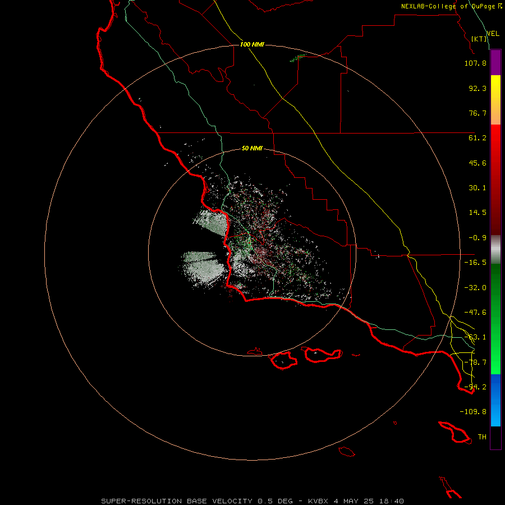Click the lower offshore gray echo patch
Image resolution: width=505 pixels, height=505 pixels.
(203, 268)
